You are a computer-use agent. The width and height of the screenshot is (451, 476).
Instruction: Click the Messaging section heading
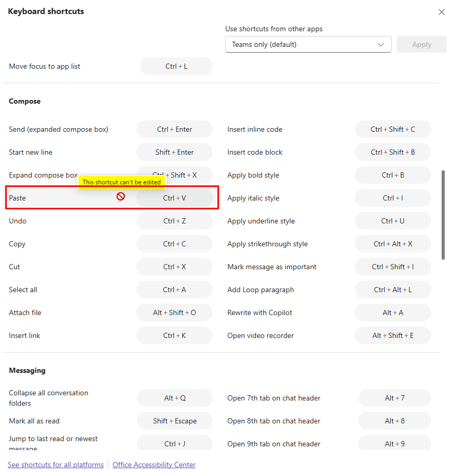[27, 370]
